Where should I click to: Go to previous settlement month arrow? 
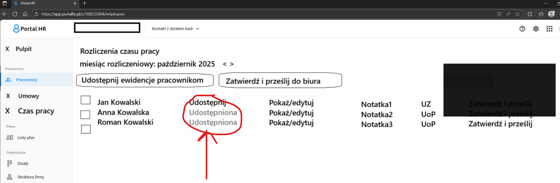225,64
